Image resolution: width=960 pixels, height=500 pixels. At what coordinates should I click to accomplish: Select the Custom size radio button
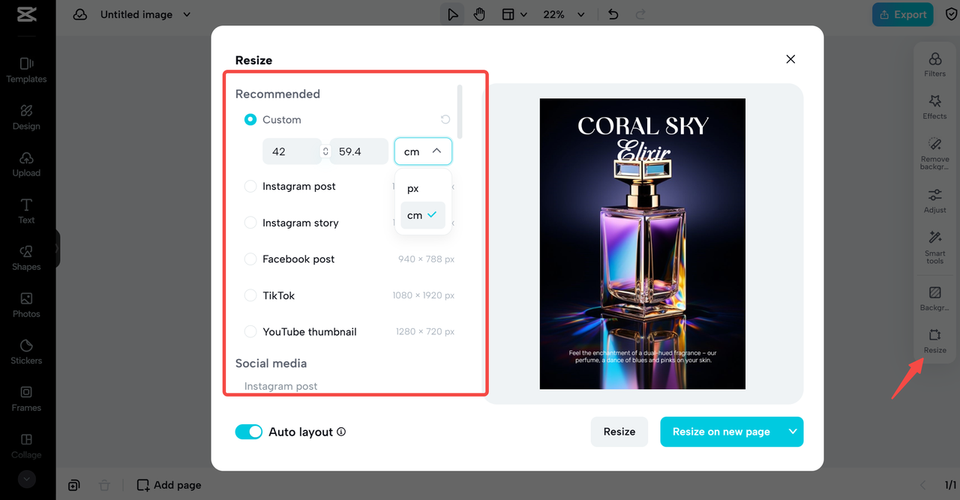(250, 119)
